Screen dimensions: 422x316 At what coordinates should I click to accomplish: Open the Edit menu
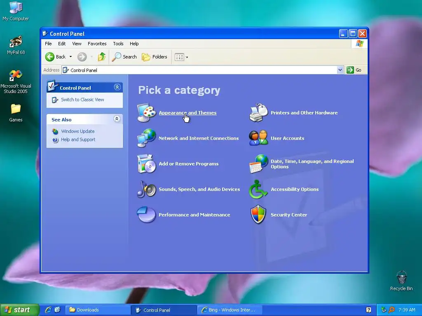coord(62,44)
